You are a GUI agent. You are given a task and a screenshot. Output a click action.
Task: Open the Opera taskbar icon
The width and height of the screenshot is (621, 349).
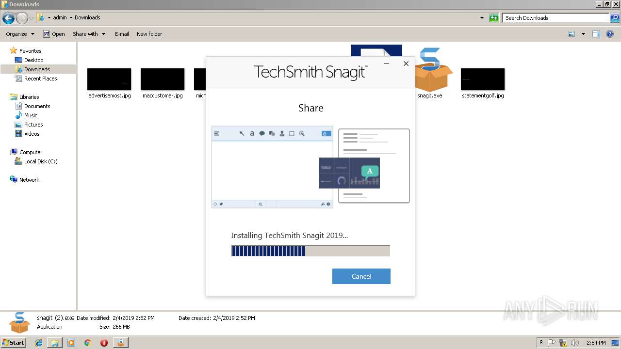tap(104, 343)
